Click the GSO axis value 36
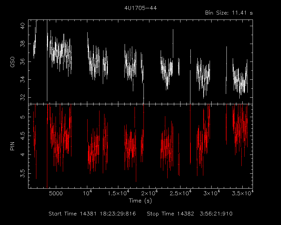281x225 pixels. [x=22, y=62]
